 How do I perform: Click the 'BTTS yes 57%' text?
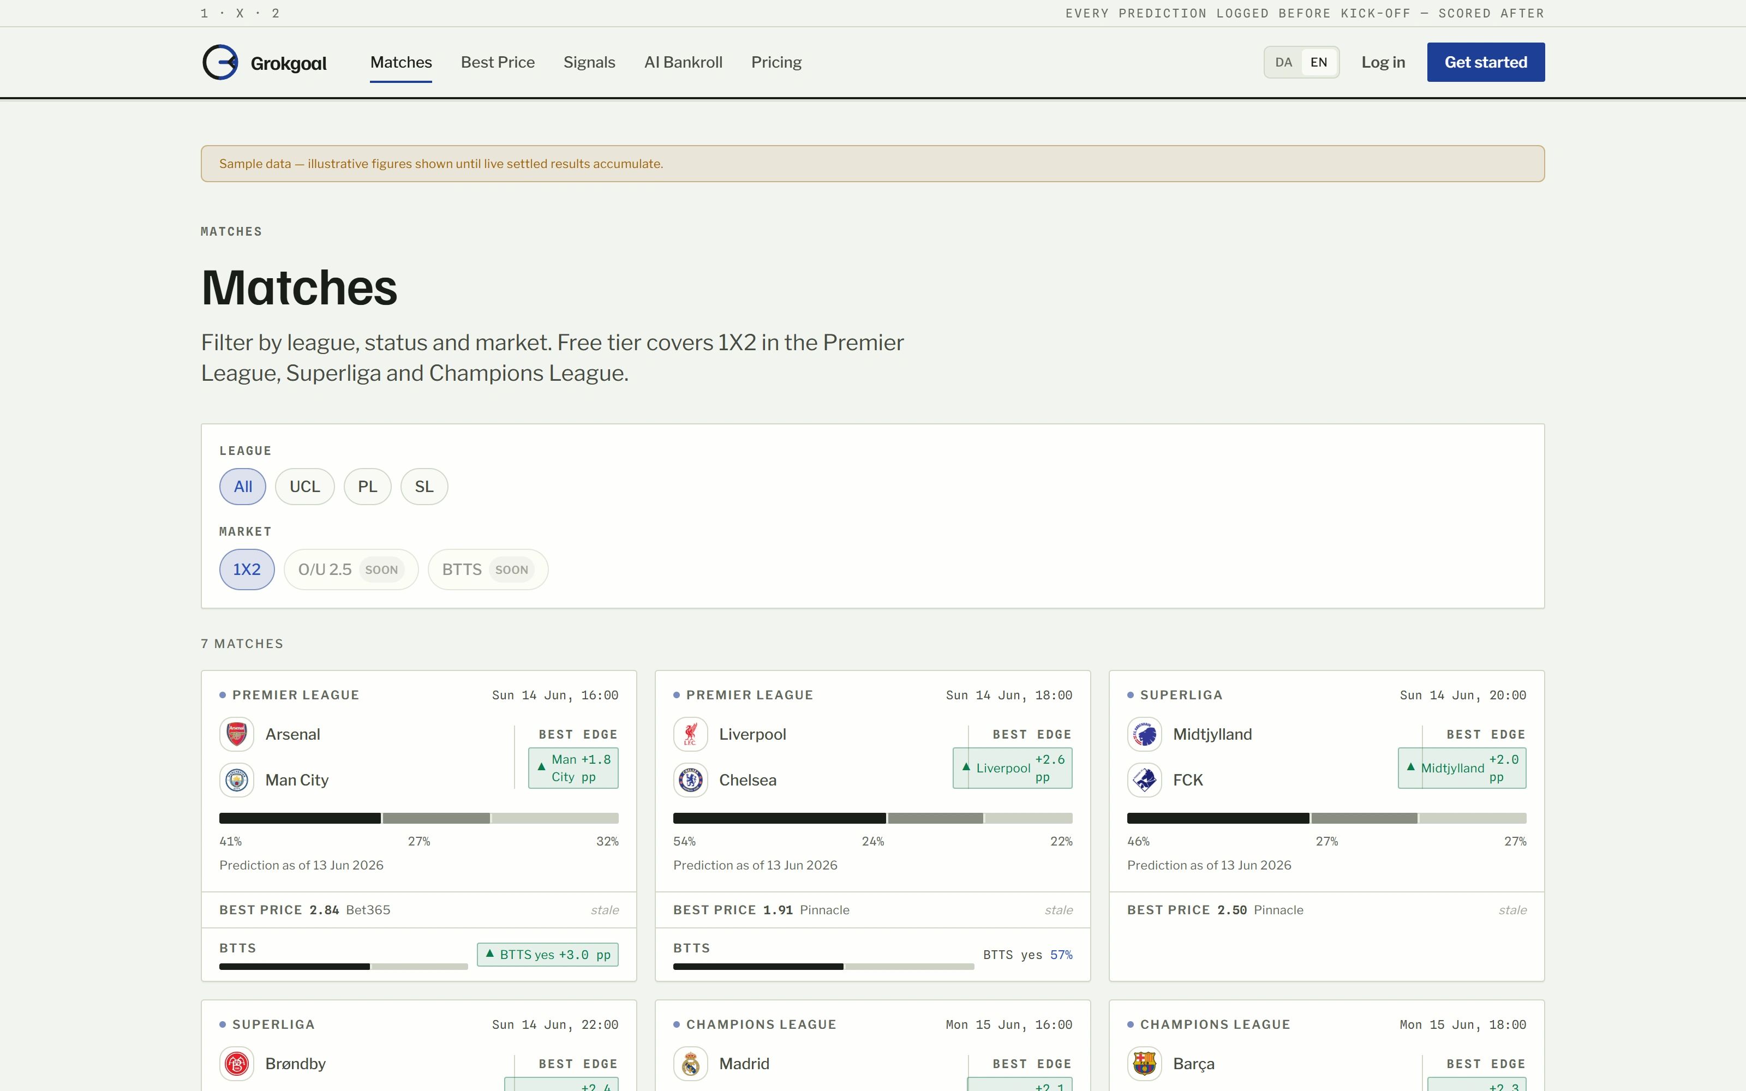(1027, 955)
